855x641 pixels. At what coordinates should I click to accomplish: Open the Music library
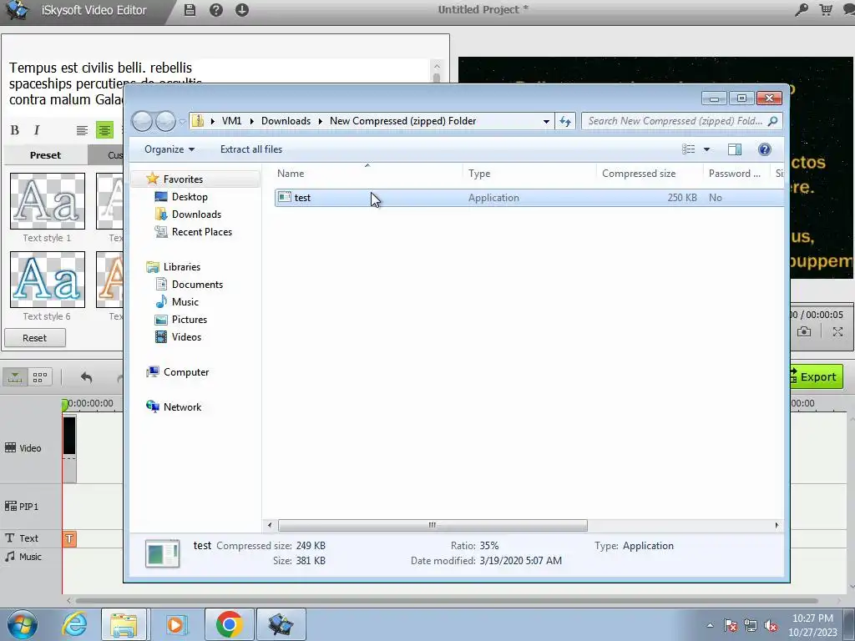tap(185, 302)
